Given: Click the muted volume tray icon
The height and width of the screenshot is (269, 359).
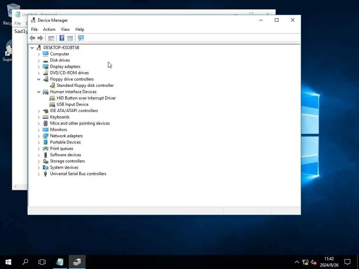Looking at the screenshot, I should tap(313, 262).
